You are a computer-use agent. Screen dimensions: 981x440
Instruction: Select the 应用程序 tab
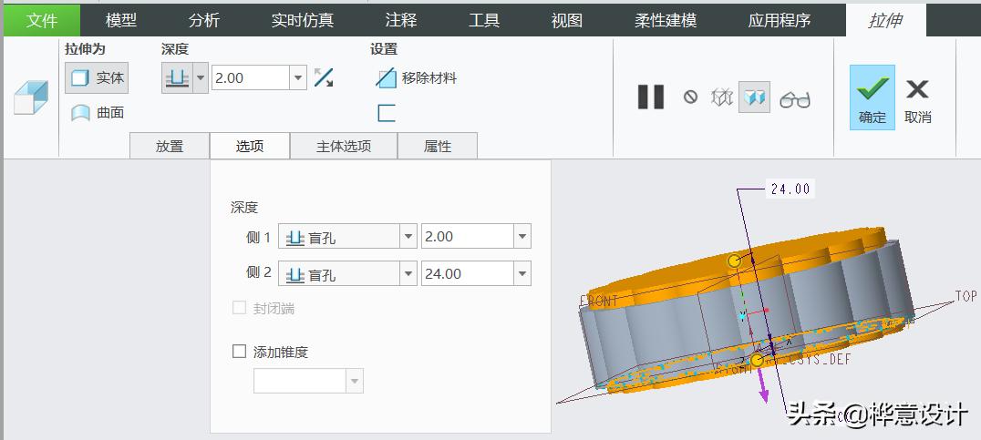[779, 20]
